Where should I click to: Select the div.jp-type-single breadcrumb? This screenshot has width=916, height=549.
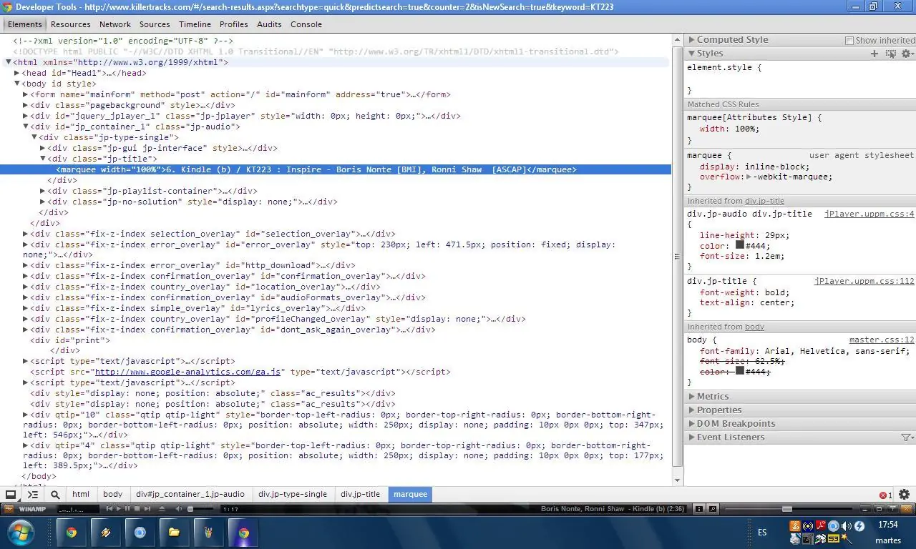pos(293,494)
